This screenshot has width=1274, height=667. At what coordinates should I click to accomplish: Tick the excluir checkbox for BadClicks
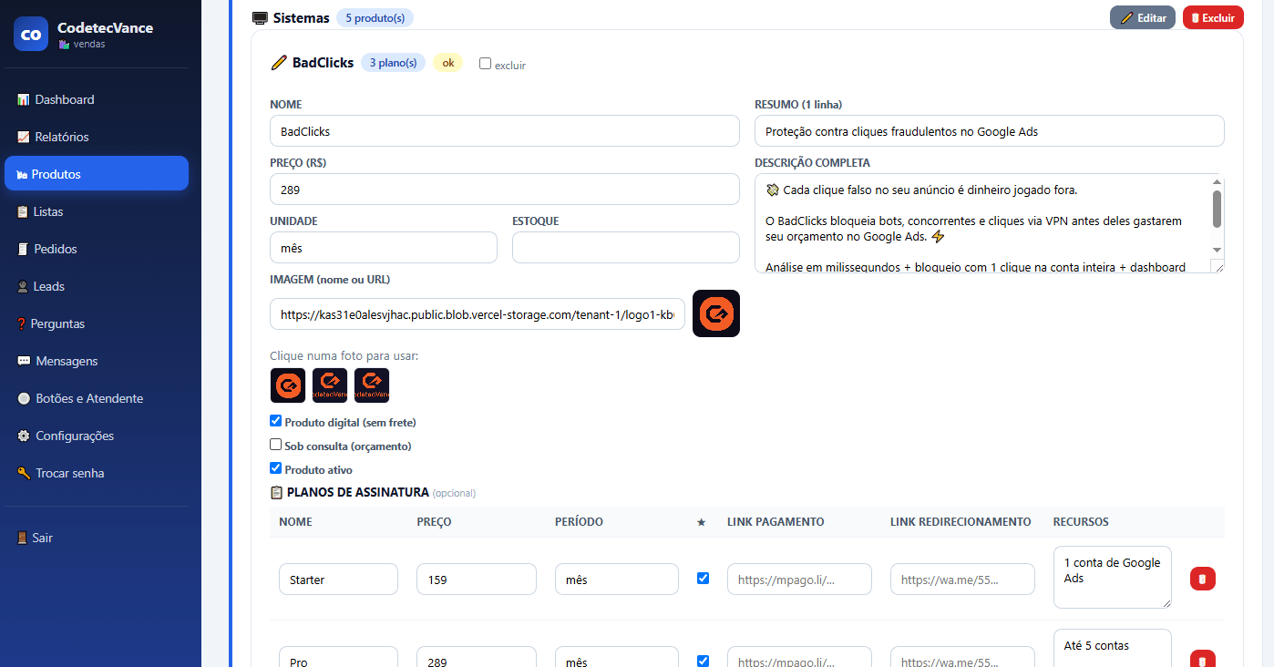(x=485, y=64)
